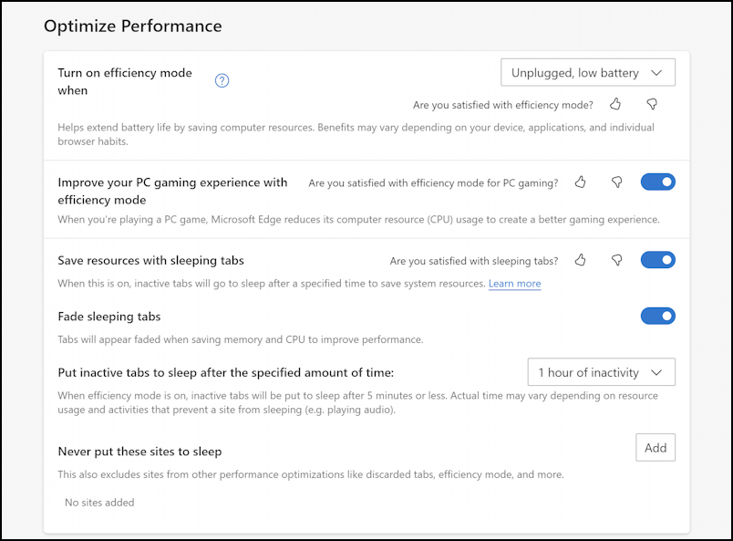Image resolution: width=733 pixels, height=541 pixels.
Task: Expand the 1 hour of inactivity dropdown
Action: point(601,372)
